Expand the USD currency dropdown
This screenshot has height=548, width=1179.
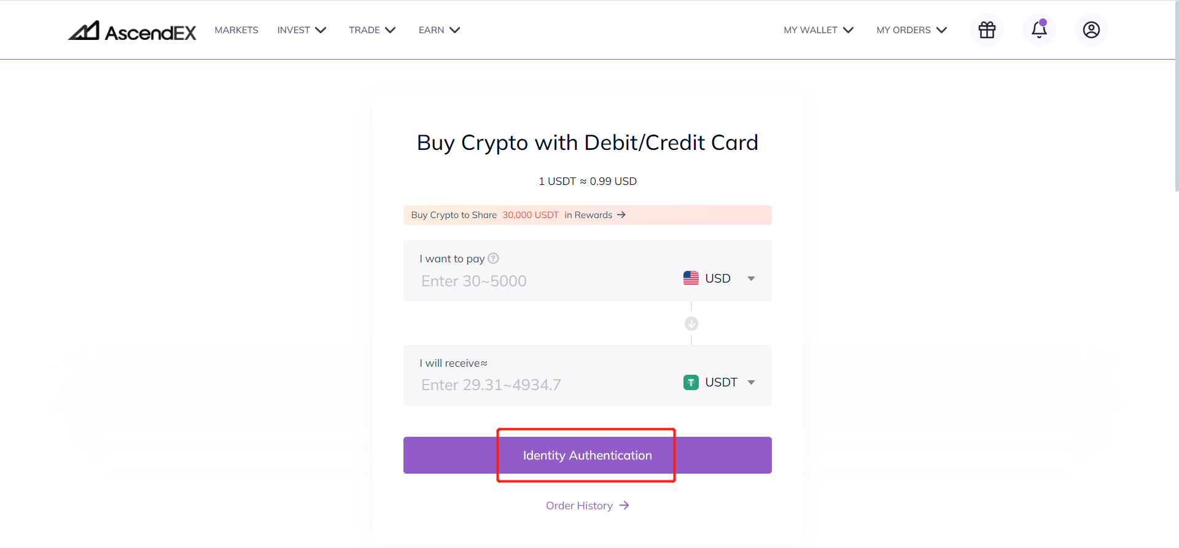(x=719, y=278)
